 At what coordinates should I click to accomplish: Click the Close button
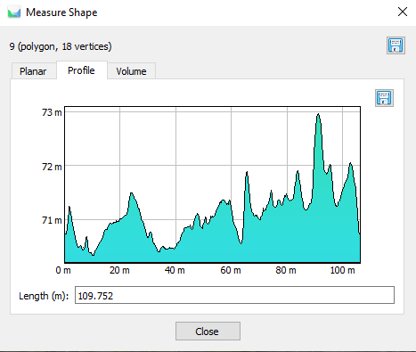point(208,332)
